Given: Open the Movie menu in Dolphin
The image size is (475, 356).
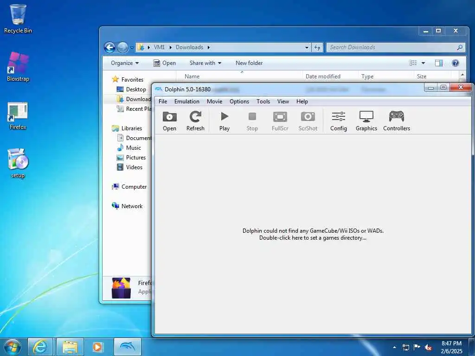Looking at the screenshot, I should coord(214,102).
